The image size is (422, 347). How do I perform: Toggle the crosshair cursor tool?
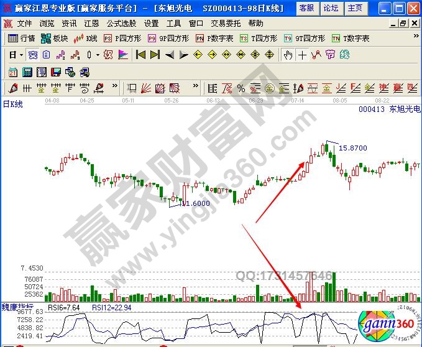tap(302, 55)
